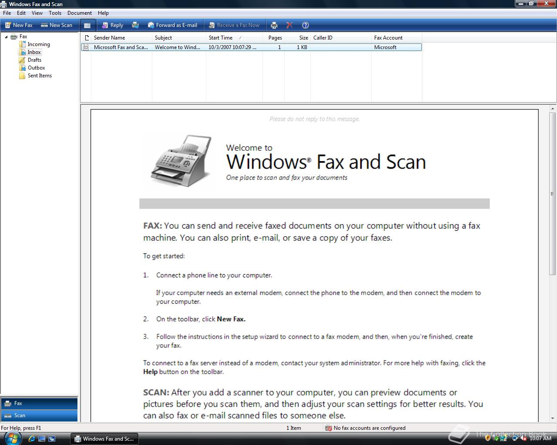Click the 'Microsoft' fax account cell
The width and height of the screenshot is (557, 445).
coord(385,47)
